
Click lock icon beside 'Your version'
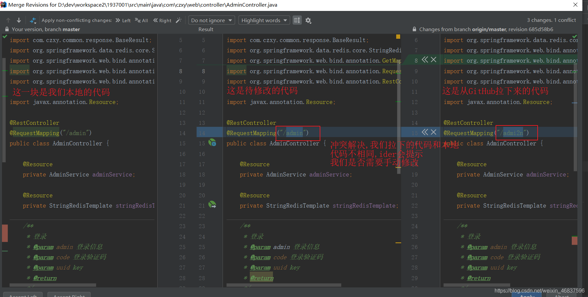[x=7, y=29]
